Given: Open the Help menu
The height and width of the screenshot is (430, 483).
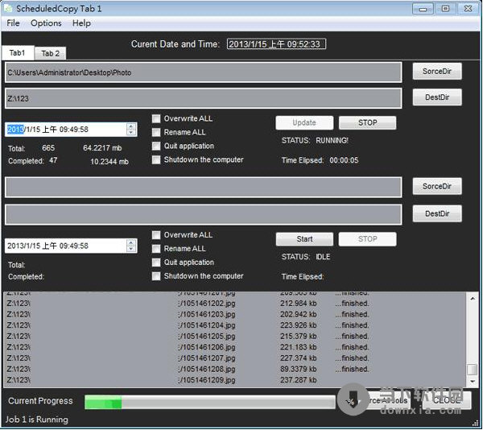Looking at the screenshot, I should [x=81, y=23].
